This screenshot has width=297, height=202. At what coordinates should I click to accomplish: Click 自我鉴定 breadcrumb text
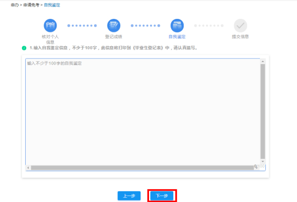52,5
